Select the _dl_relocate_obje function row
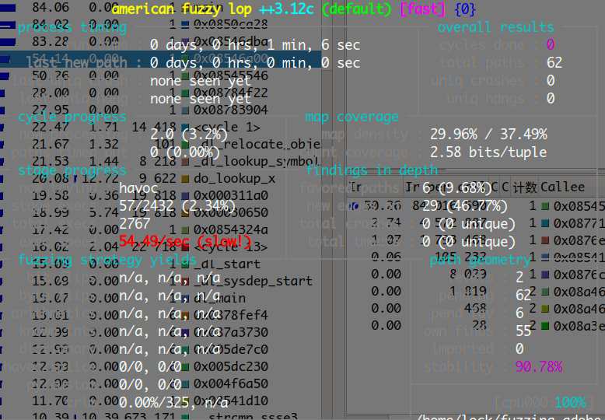The width and height of the screenshot is (605, 420). (x=160, y=144)
